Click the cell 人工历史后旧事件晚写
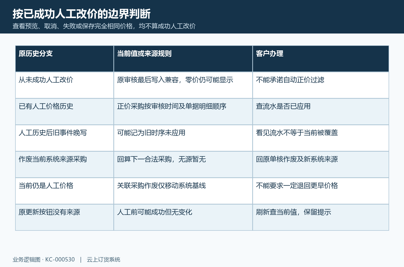The width and height of the screenshot is (404, 267). tap(65, 138)
